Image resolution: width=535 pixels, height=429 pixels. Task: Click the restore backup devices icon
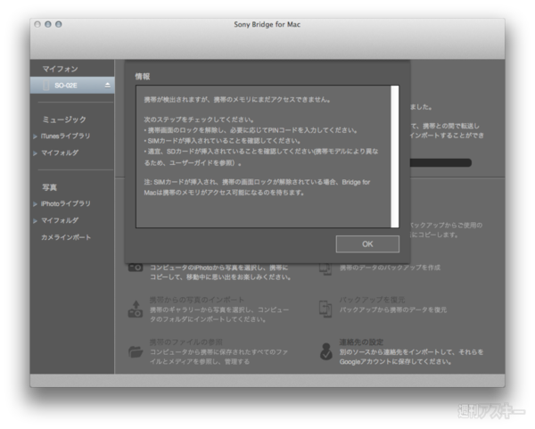click(325, 309)
